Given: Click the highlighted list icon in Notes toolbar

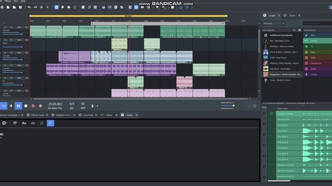Looking at the screenshot, I should (x=50, y=123).
